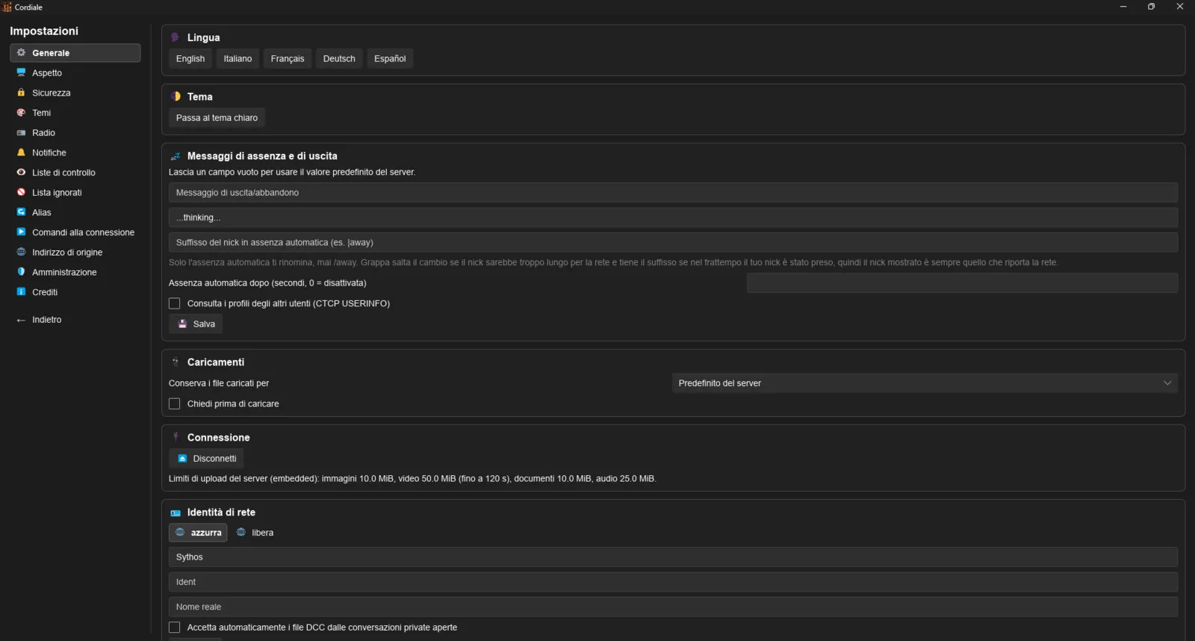Image resolution: width=1195 pixels, height=641 pixels.
Task: Click the icon on the Disconnetti button
Action: [182, 459]
